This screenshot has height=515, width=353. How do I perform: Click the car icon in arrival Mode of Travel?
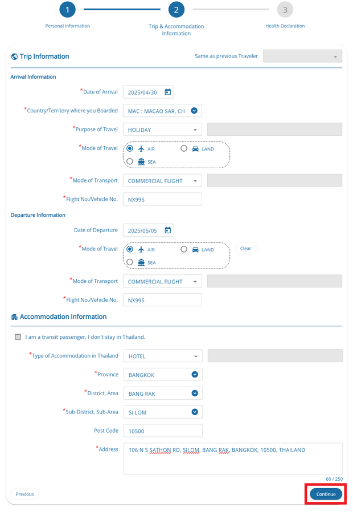coord(195,149)
